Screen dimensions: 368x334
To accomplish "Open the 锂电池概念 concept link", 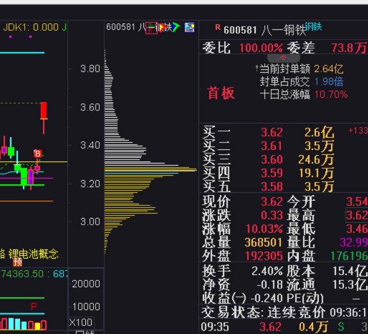I will [x=33, y=254].
